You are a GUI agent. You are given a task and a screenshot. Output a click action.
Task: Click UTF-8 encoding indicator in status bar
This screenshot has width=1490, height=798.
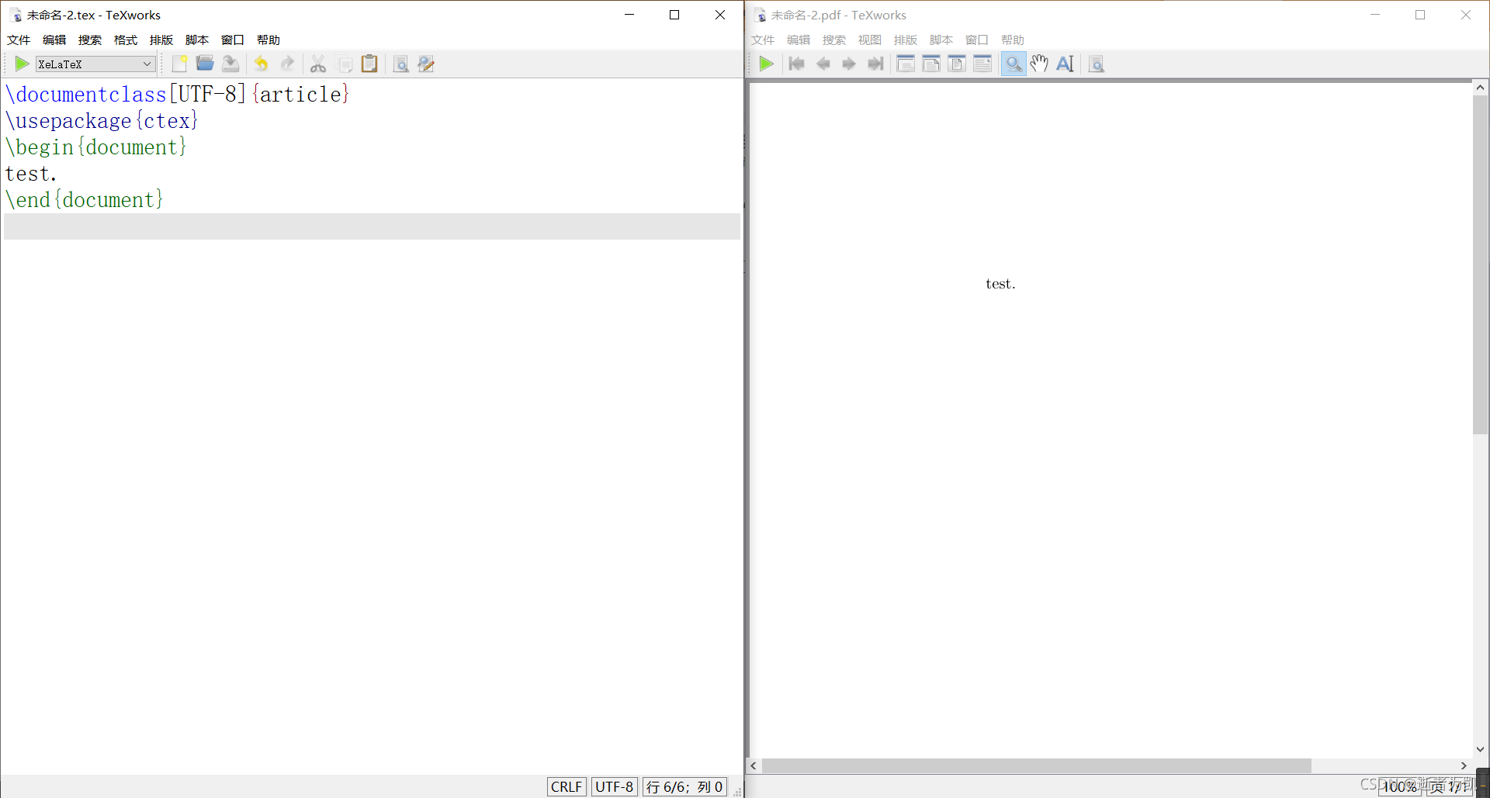(615, 786)
